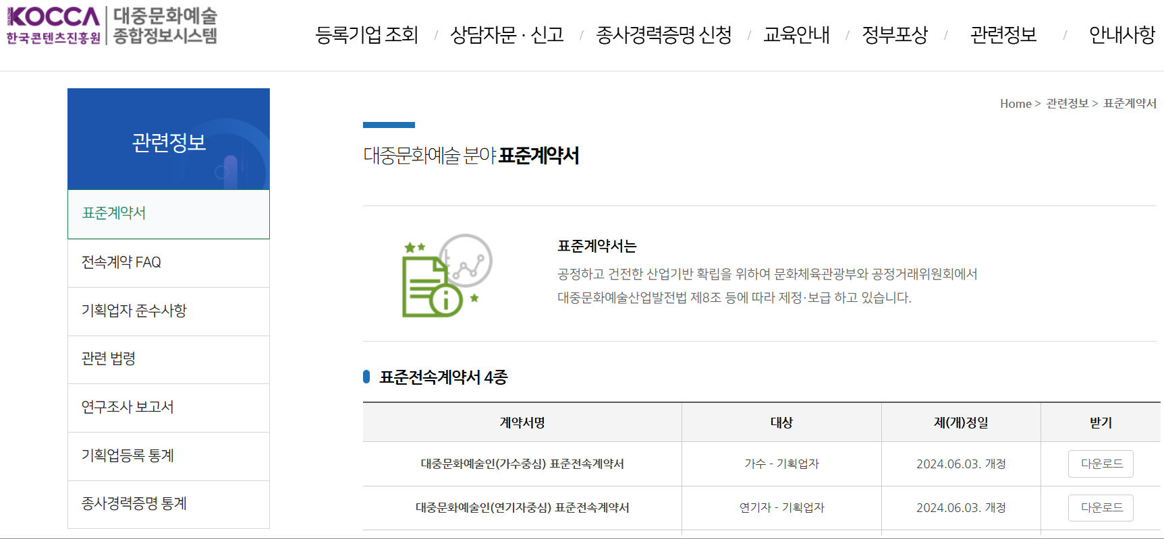1164x539 pixels.
Task: Open the 교육안내 menu
Action: [796, 34]
